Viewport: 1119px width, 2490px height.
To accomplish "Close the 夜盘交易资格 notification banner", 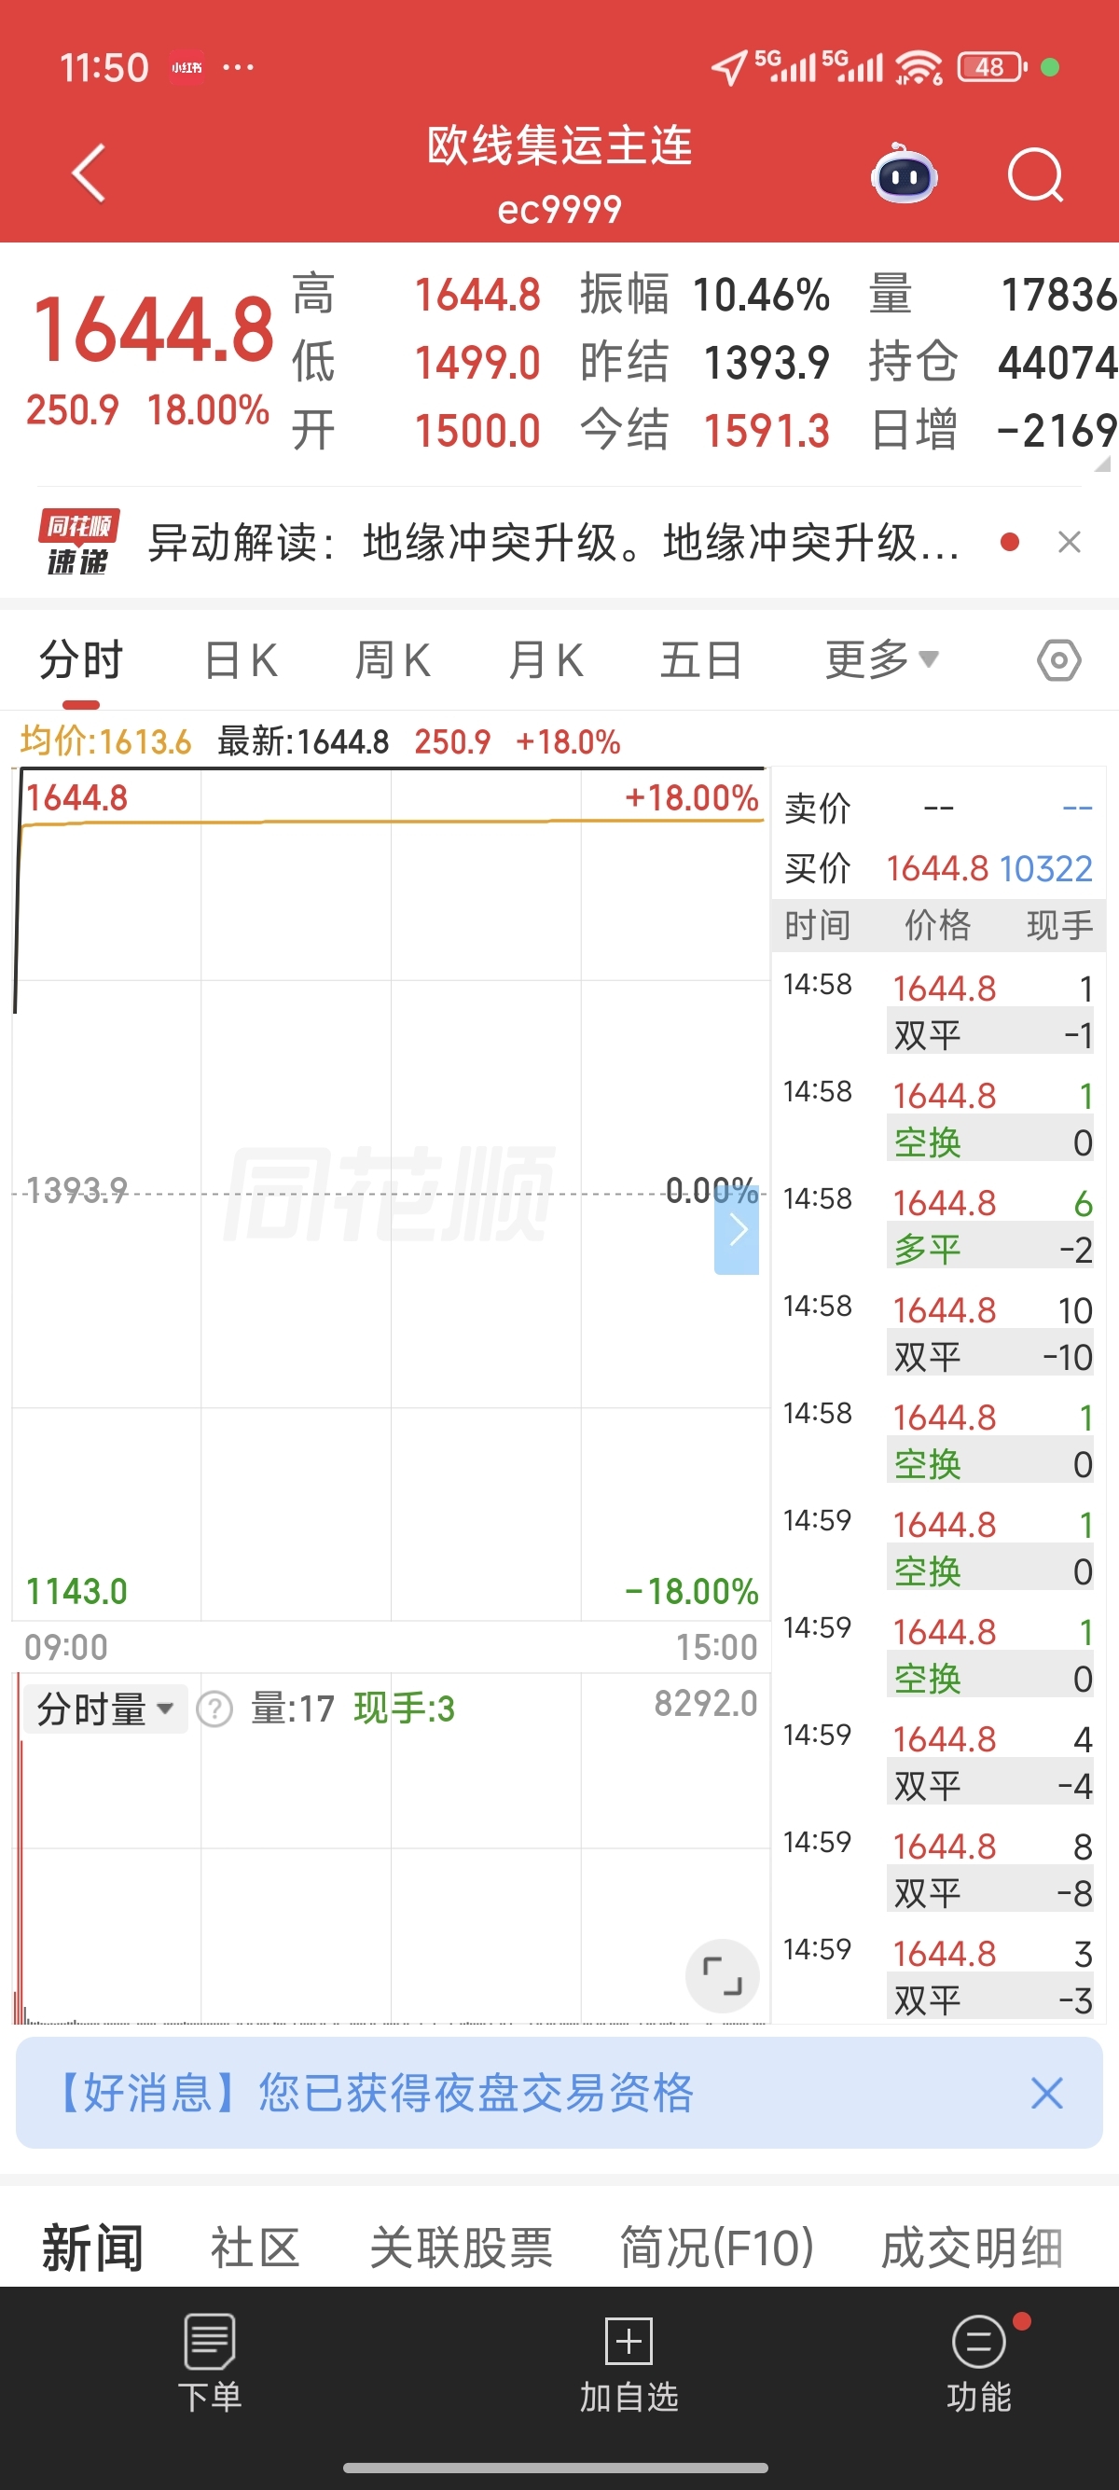I will 1046,2093.
